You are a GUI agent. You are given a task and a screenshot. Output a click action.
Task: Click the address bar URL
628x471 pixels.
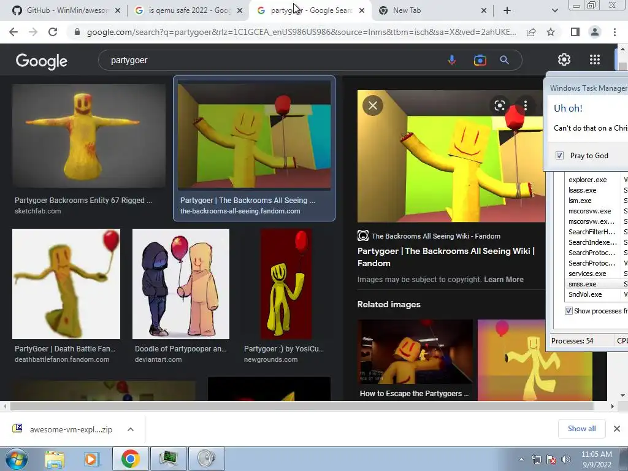[x=301, y=32]
